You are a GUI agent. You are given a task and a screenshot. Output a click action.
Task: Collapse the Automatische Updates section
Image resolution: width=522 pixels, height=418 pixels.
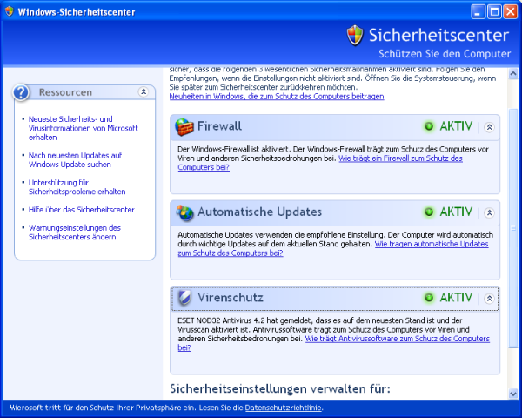(489, 212)
